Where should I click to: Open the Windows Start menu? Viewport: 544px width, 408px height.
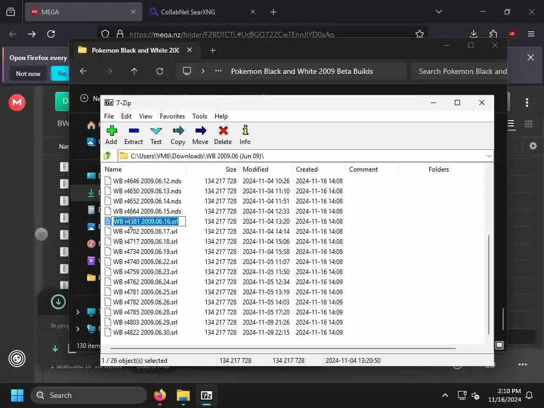pyautogui.click(x=17, y=395)
